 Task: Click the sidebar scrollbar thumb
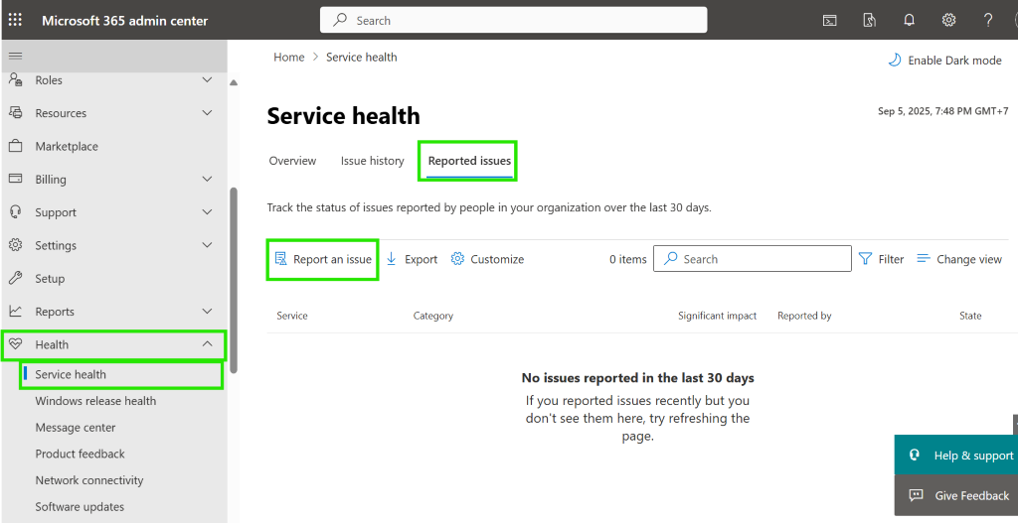[233, 281]
